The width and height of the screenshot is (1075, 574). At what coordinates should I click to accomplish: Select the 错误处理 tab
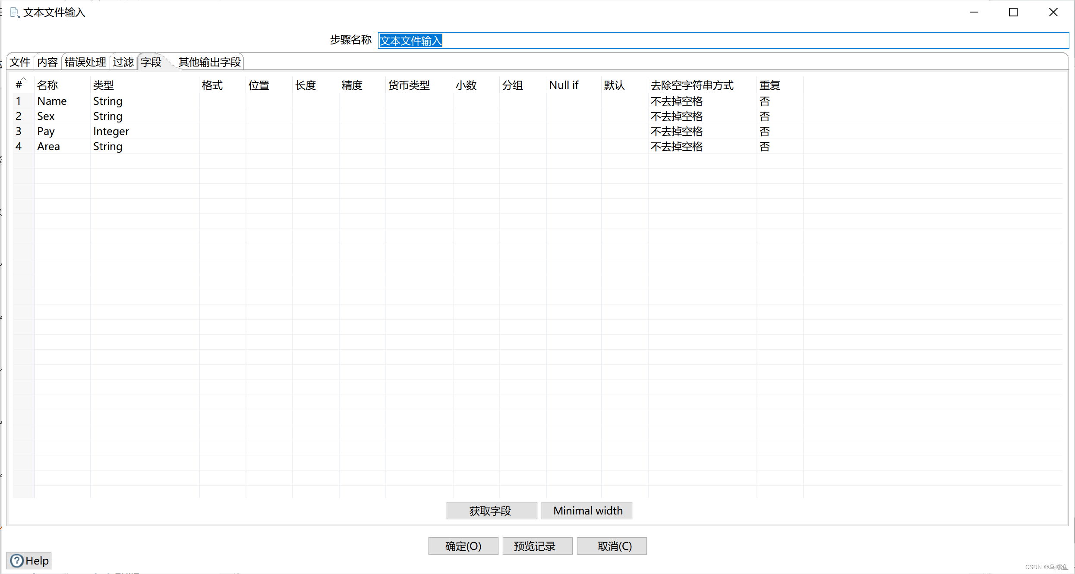coord(85,62)
